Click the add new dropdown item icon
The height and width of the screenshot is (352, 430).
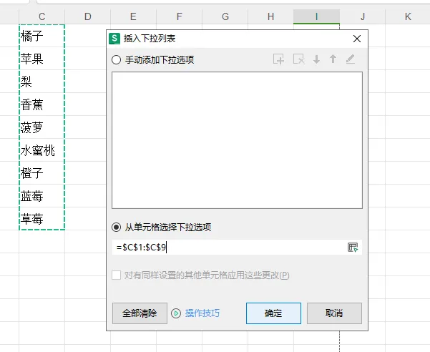(278, 59)
